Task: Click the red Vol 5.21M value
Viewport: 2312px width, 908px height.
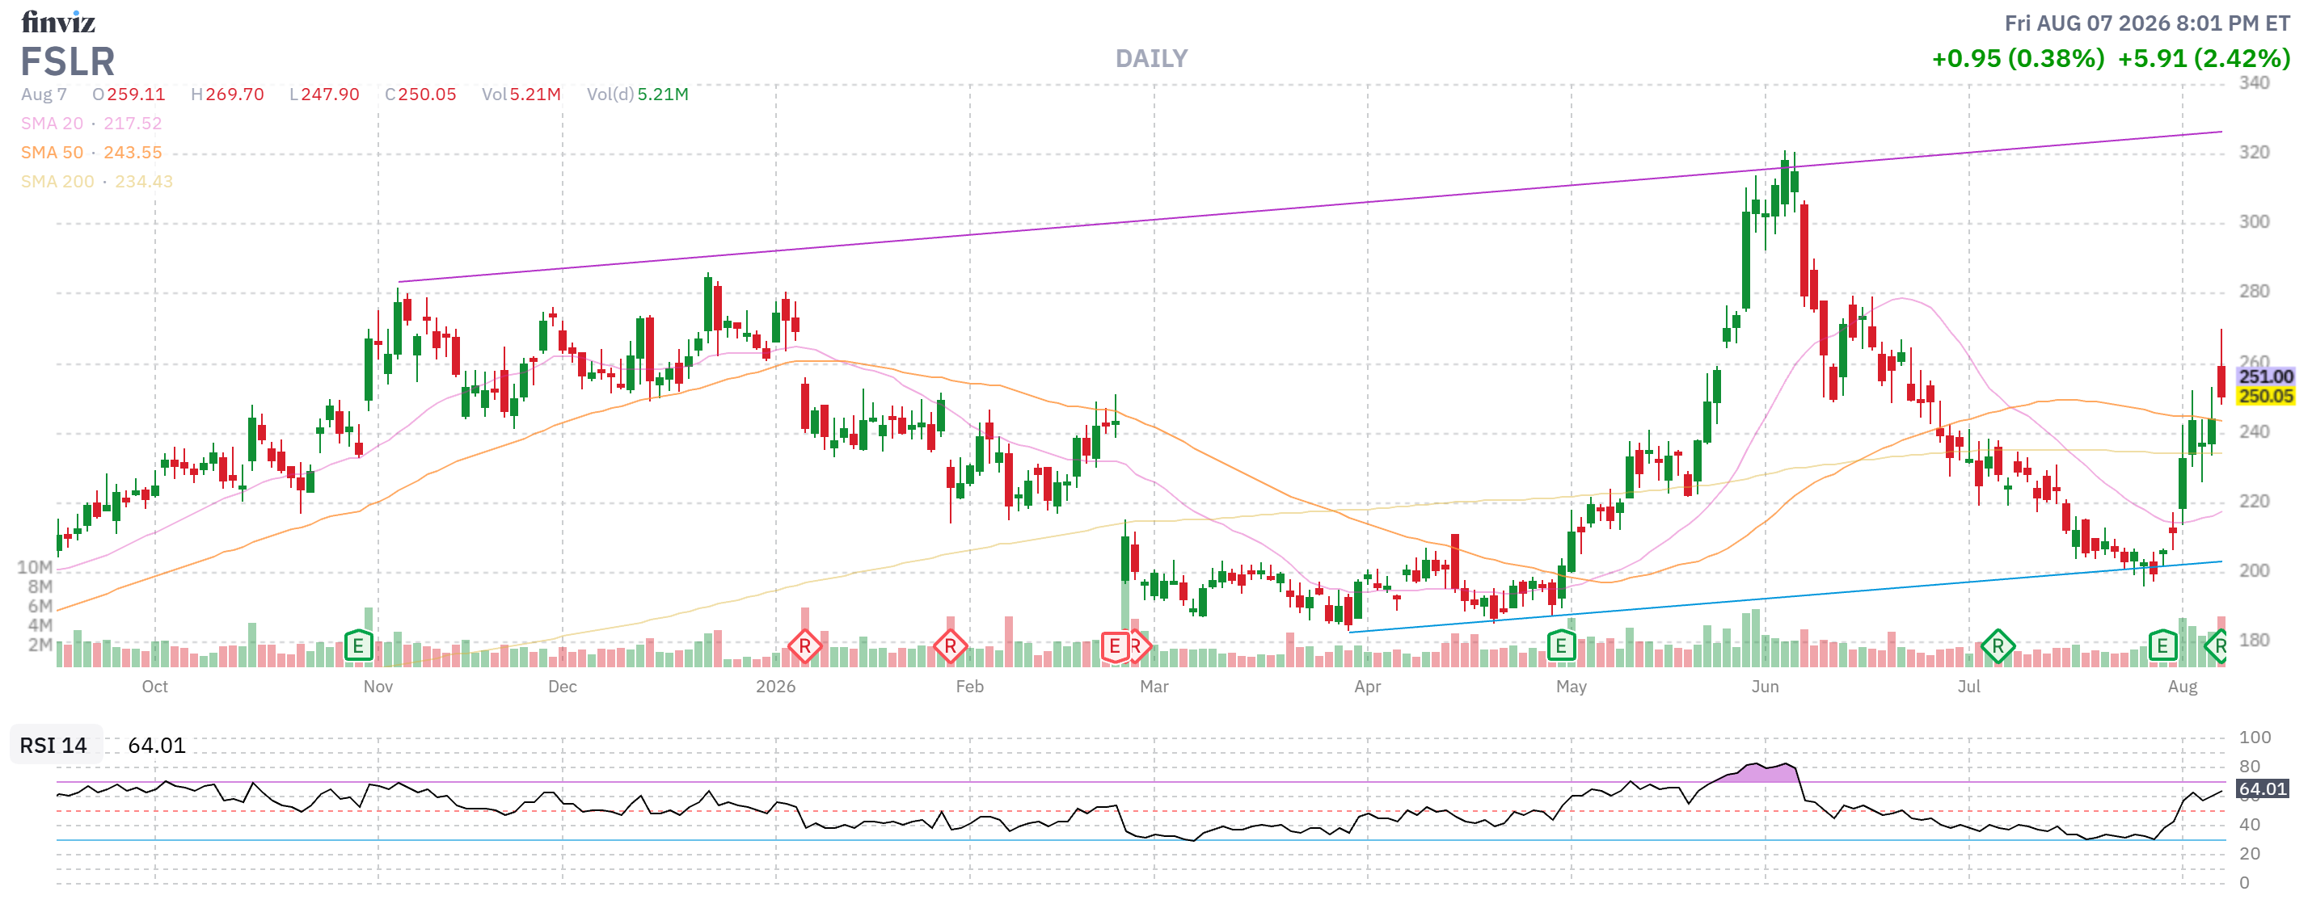Action: click(x=535, y=95)
